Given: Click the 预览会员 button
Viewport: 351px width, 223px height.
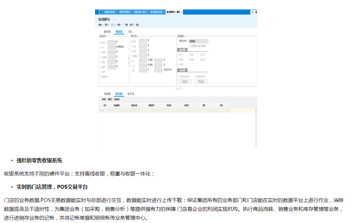Looking at the screenshot, I should point(201,82).
